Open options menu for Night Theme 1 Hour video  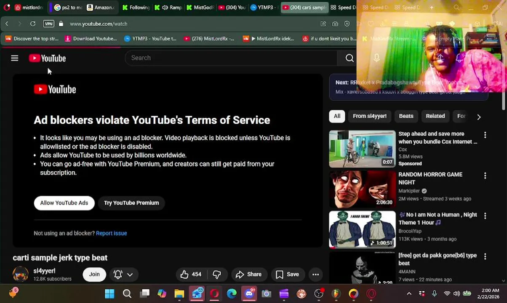point(485,215)
